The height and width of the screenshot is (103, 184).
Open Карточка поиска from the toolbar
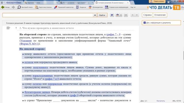coord(43,7)
